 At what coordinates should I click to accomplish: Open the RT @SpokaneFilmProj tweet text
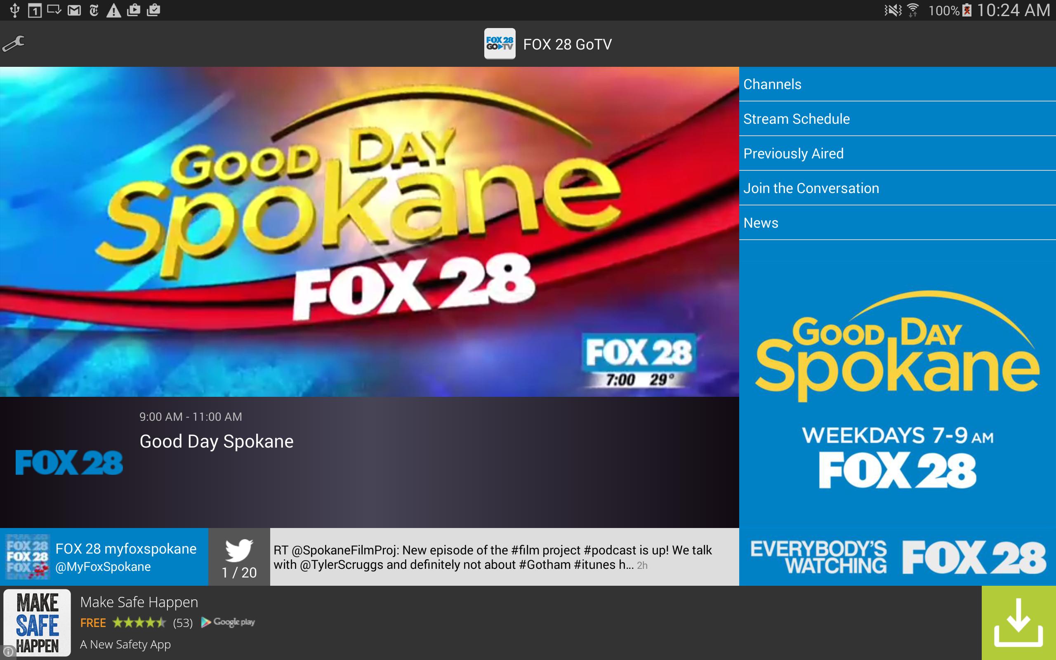click(493, 557)
